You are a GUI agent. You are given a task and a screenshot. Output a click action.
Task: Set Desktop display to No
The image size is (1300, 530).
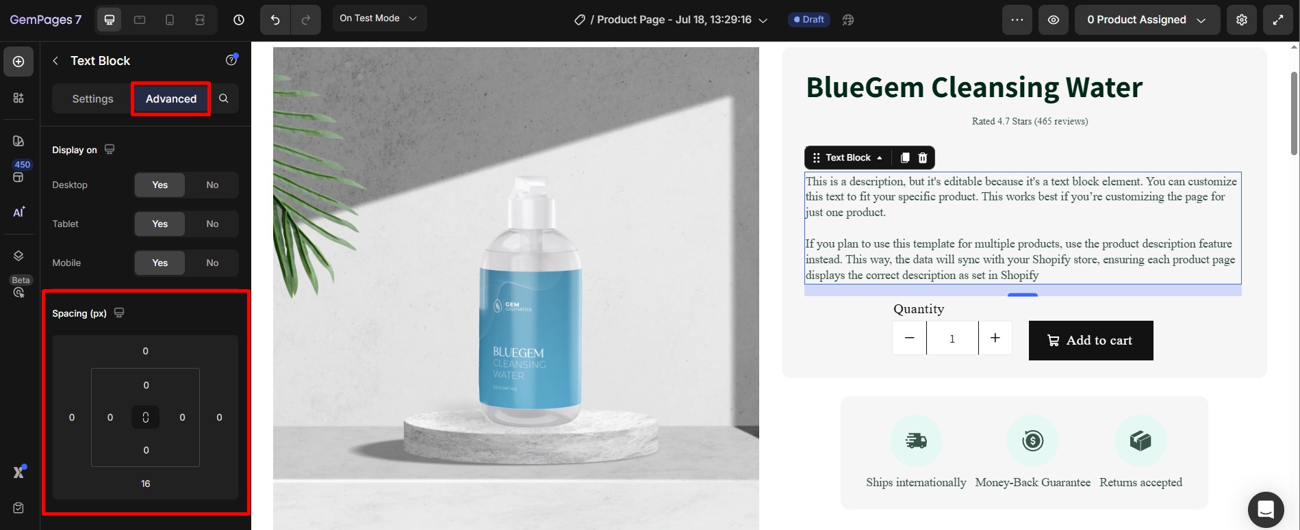[x=212, y=185]
